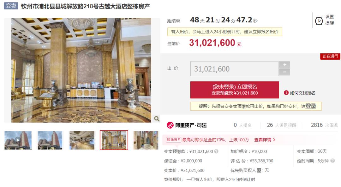The width and height of the screenshot is (341, 187).
Task: Focus the 出价 bid amount field
Action: (x=234, y=69)
